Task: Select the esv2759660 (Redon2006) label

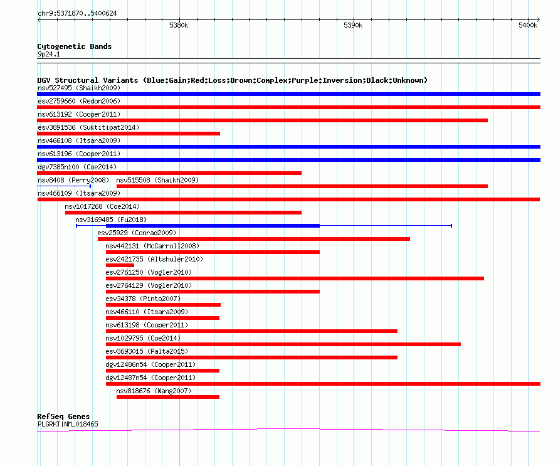Action: tap(79, 101)
